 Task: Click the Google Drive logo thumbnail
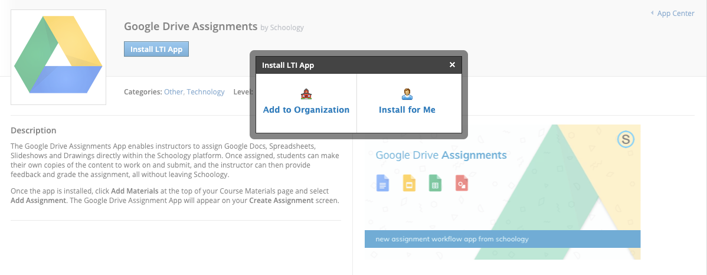tap(58, 57)
